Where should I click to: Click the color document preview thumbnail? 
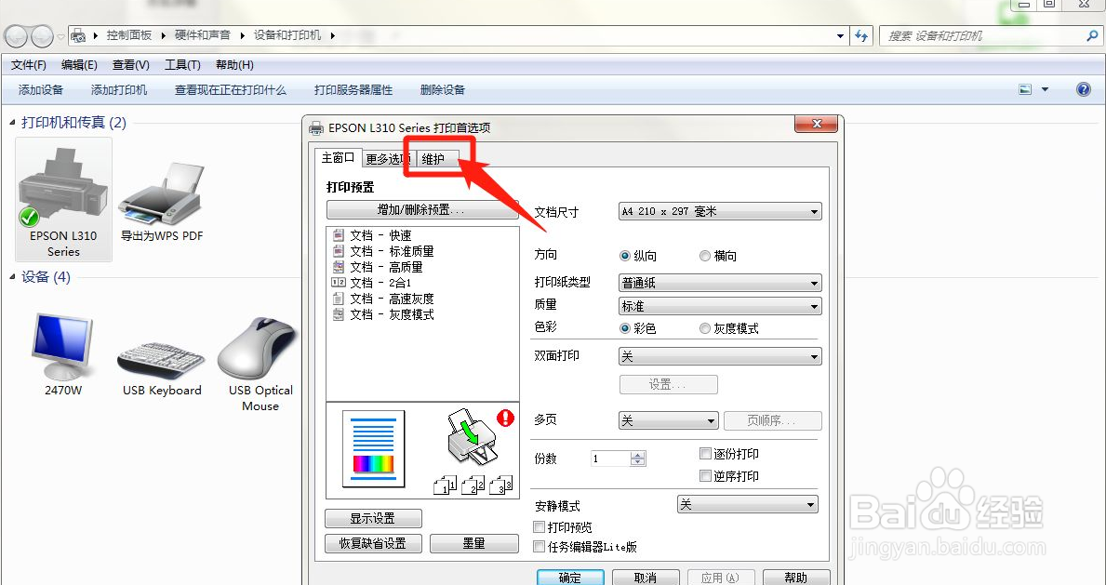[x=374, y=449]
